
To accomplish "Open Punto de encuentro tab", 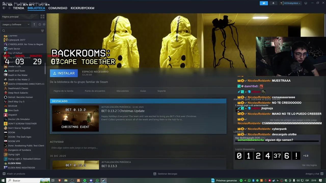I will (95, 91).
